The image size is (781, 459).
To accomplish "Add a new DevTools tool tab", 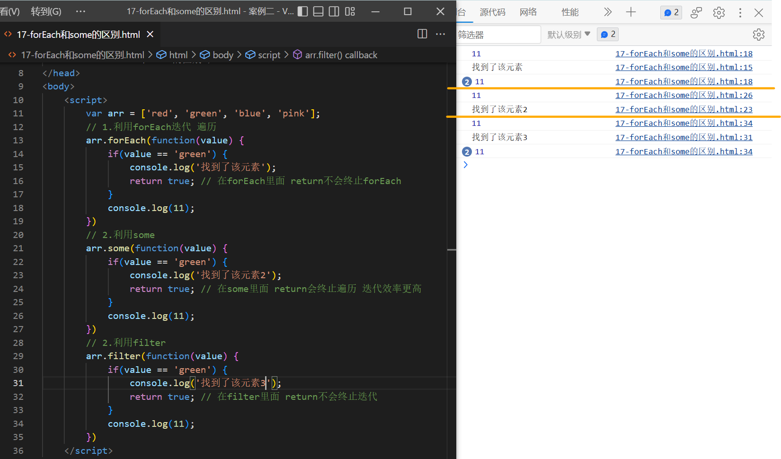I will coord(631,12).
